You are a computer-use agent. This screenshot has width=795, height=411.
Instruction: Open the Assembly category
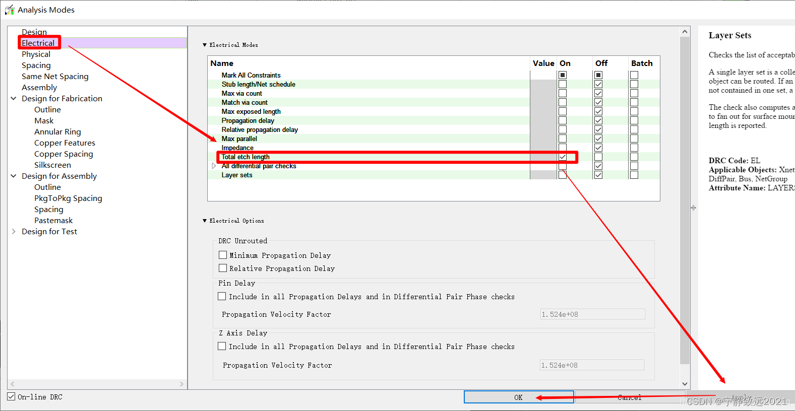39,88
